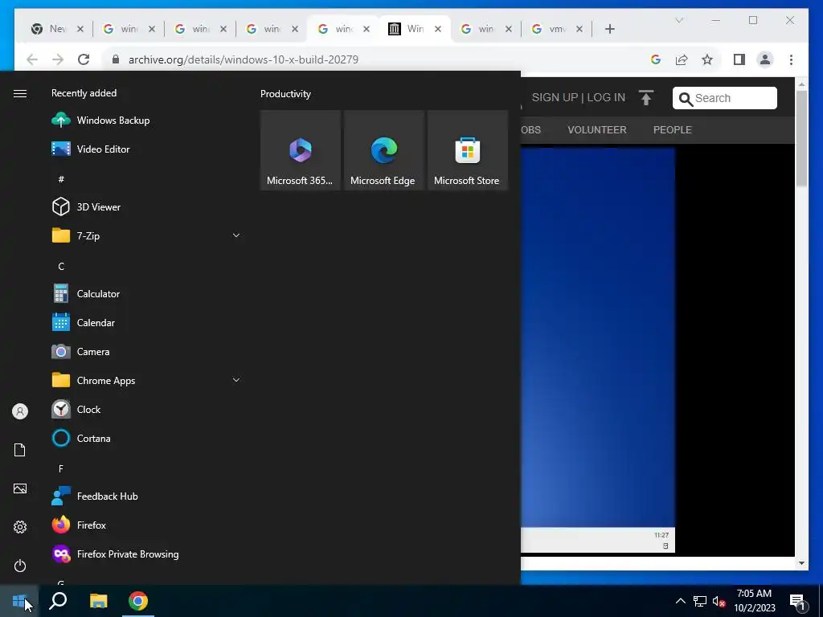
Task: Open Chrome tab search dropdown arrow
Action: (678, 20)
